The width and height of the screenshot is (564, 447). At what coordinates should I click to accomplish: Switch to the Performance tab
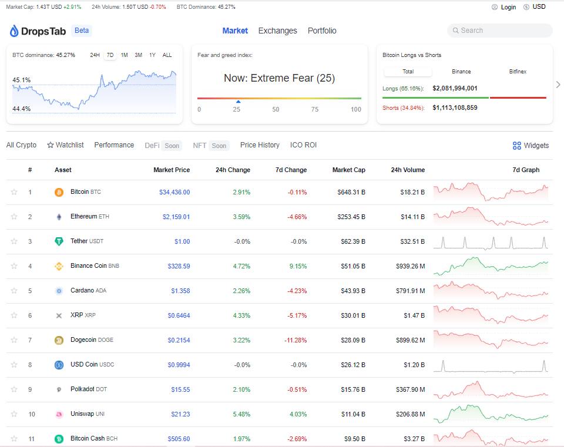tap(114, 145)
